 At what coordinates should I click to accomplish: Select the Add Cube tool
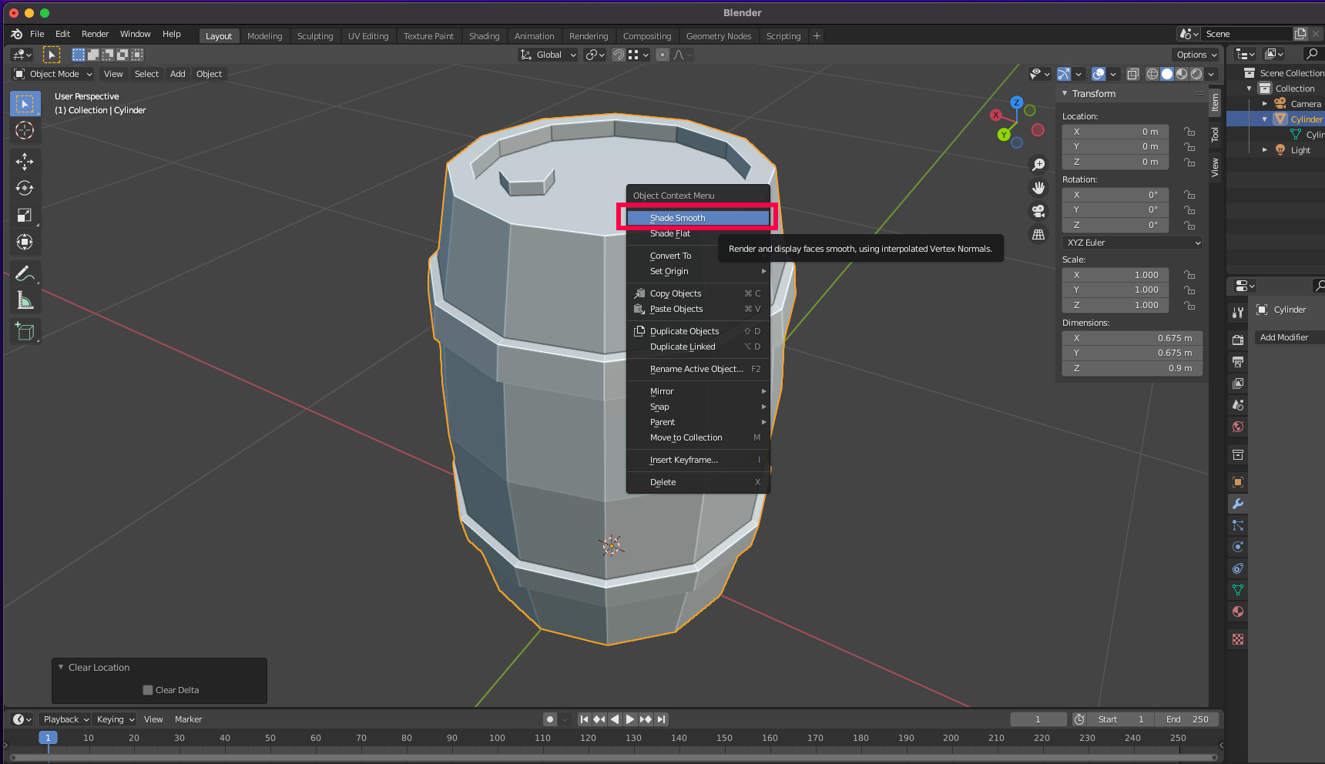[x=25, y=332]
